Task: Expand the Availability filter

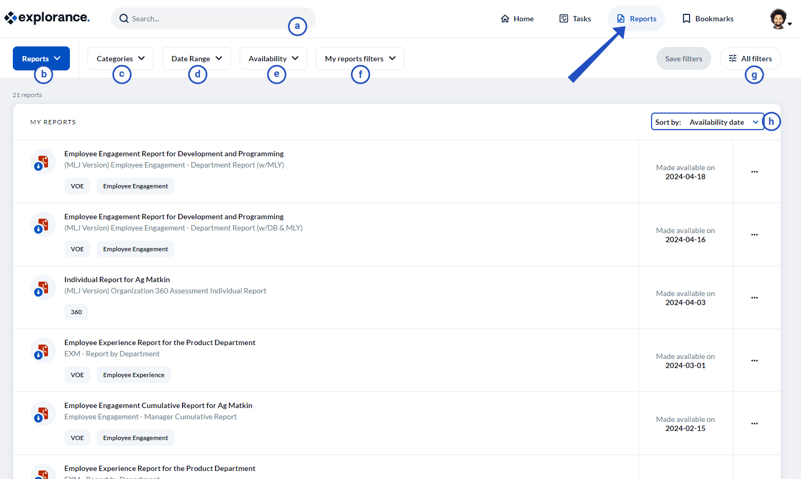Action: click(x=273, y=58)
